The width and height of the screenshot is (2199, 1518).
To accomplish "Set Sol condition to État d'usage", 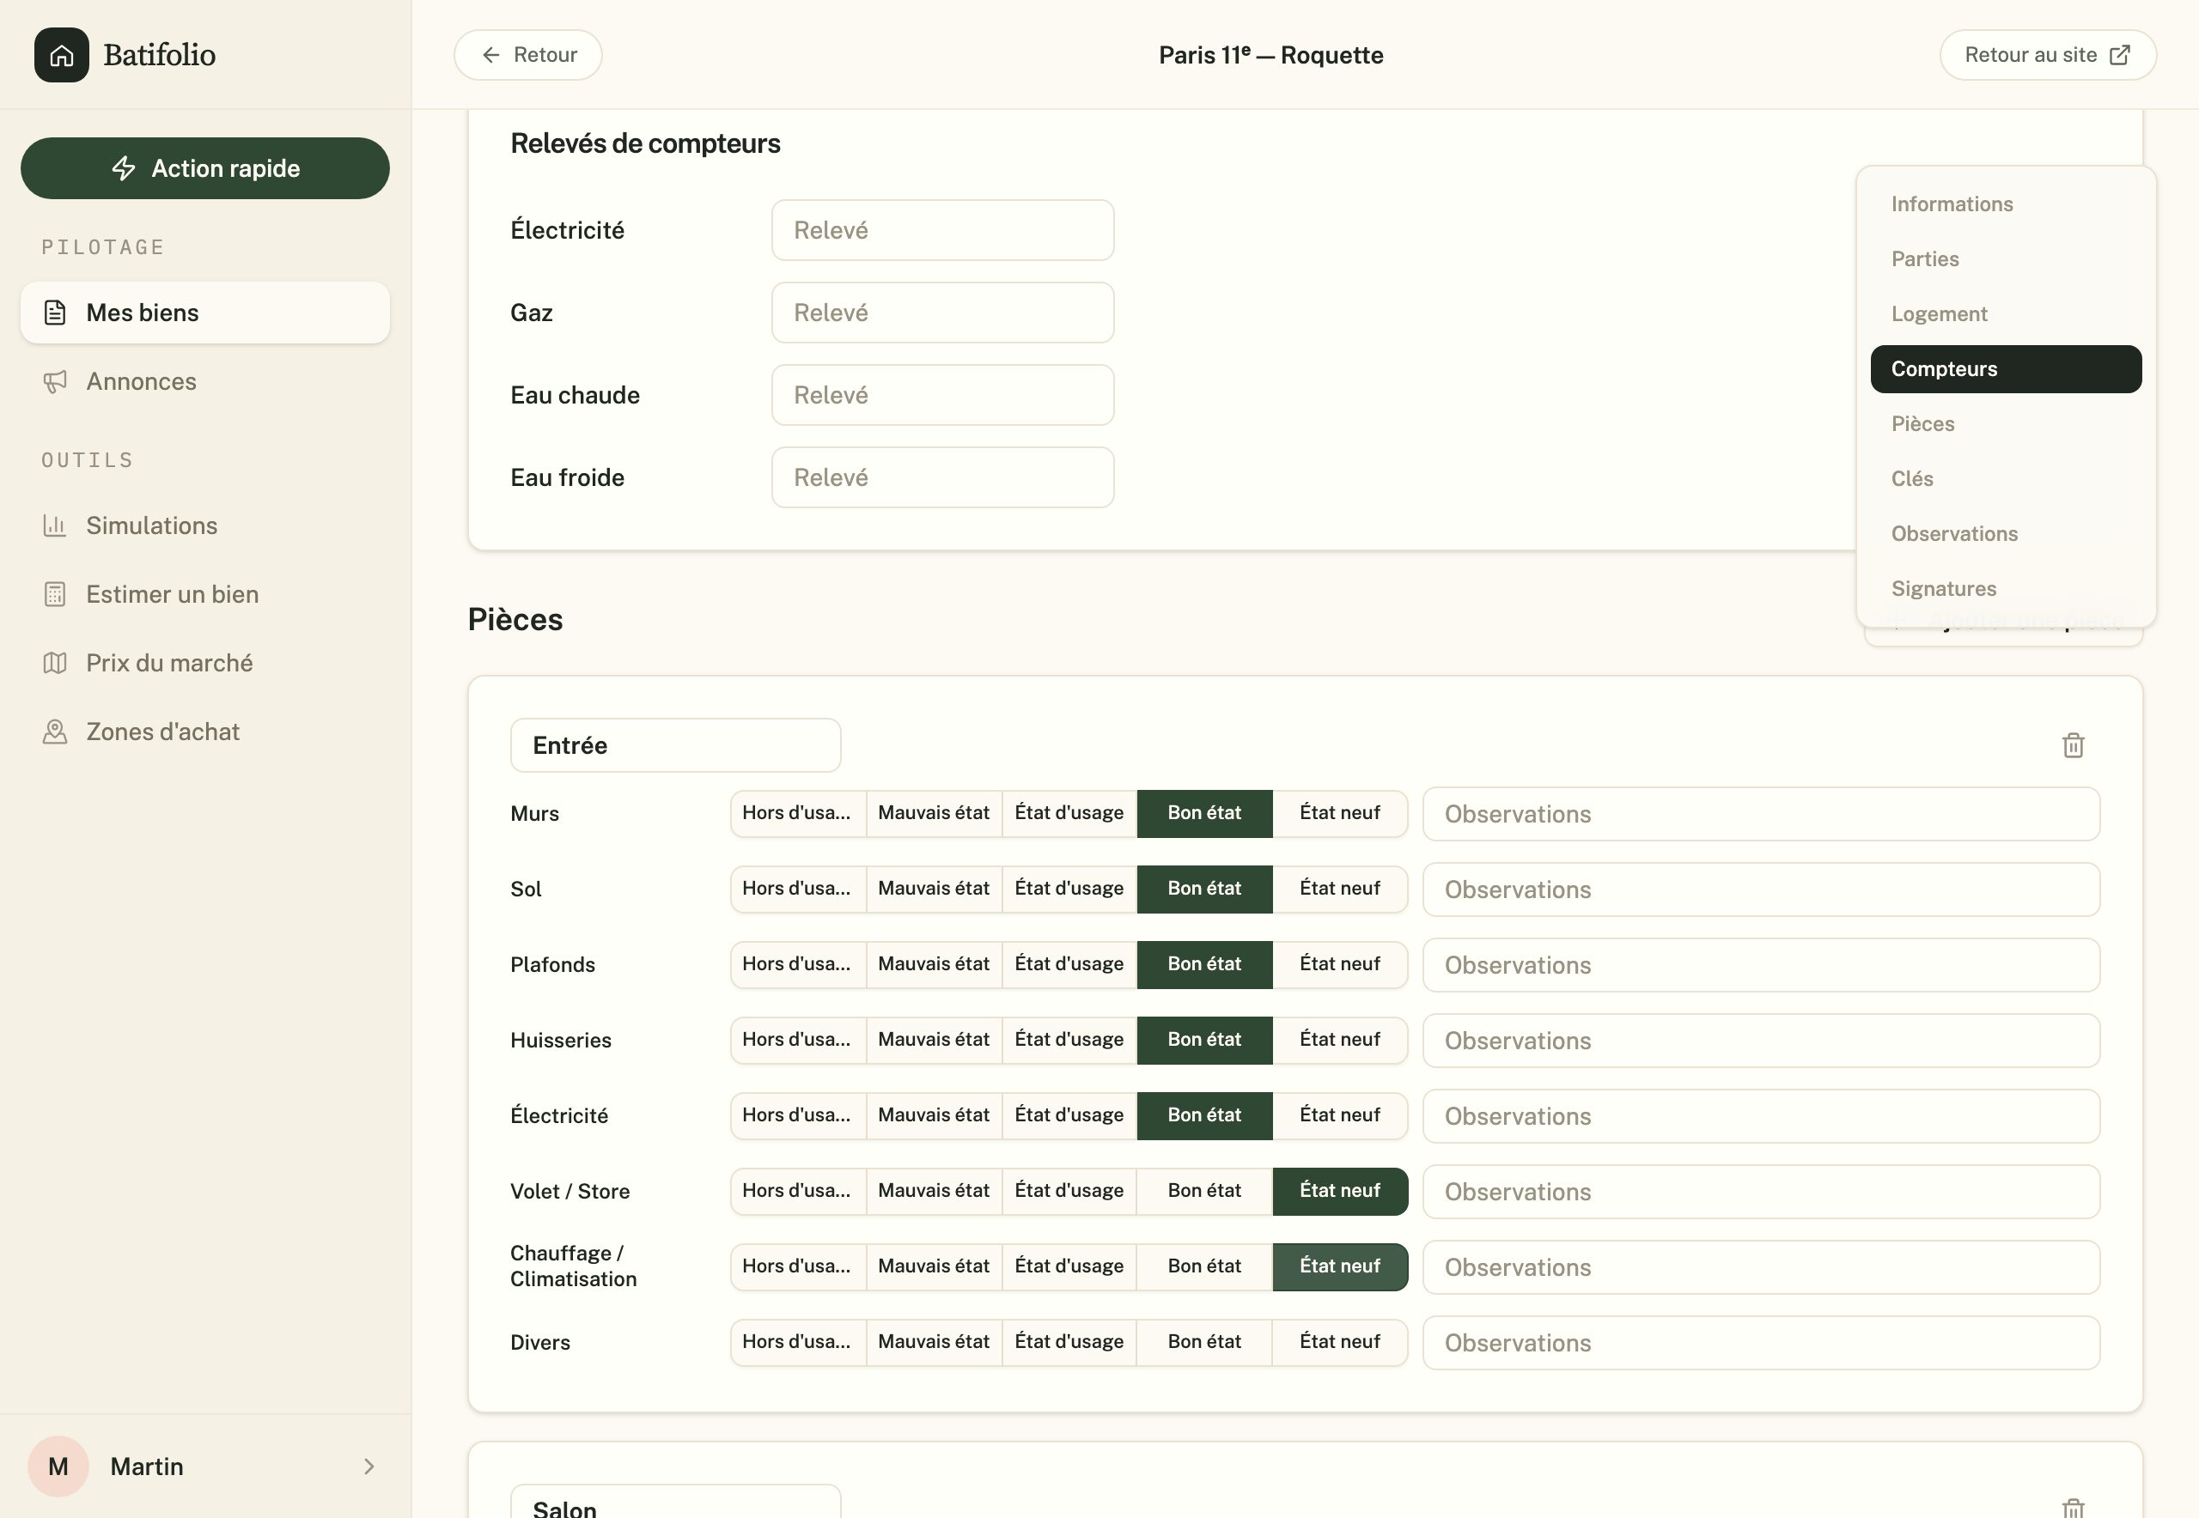I will (1069, 889).
